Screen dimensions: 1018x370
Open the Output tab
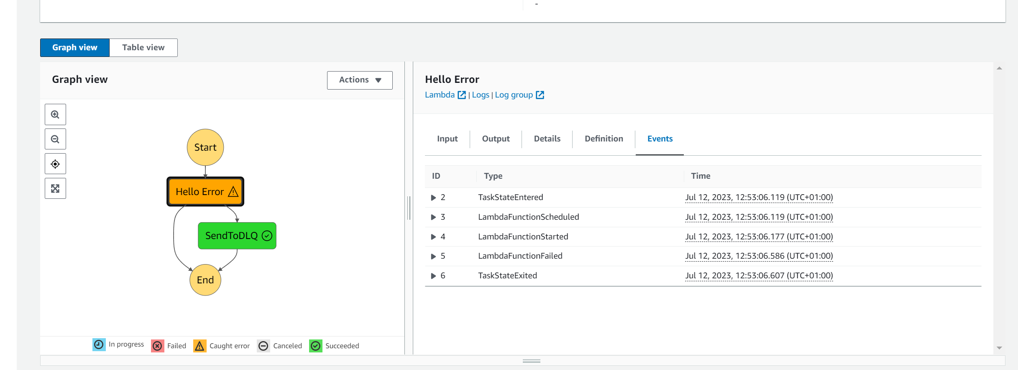point(496,139)
